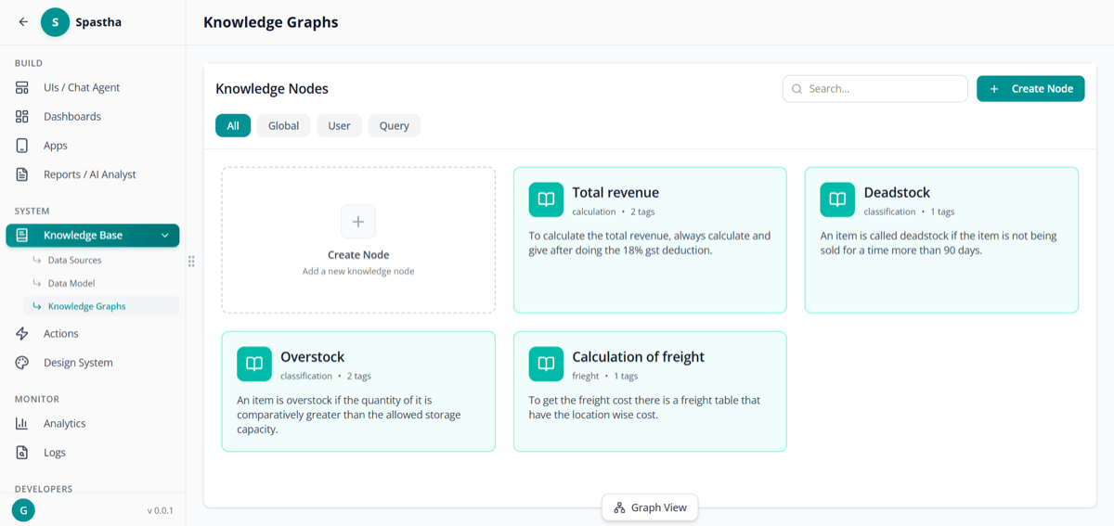Switch to Graph View
This screenshot has width=1114, height=526.
tap(650, 507)
